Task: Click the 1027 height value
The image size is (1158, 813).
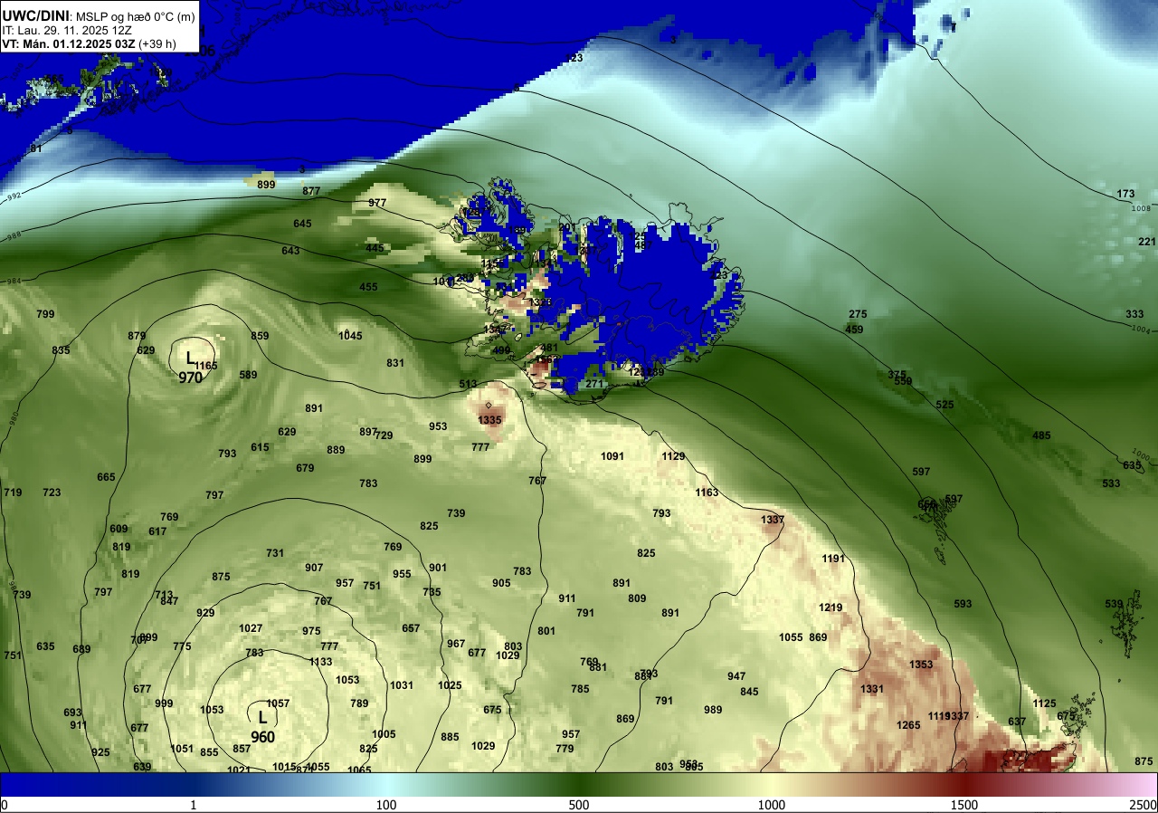Action: coord(251,628)
